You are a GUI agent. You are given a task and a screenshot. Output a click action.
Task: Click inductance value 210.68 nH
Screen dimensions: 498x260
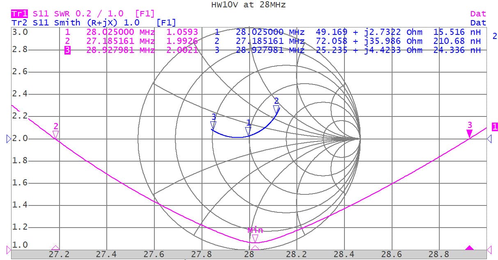coord(457,41)
